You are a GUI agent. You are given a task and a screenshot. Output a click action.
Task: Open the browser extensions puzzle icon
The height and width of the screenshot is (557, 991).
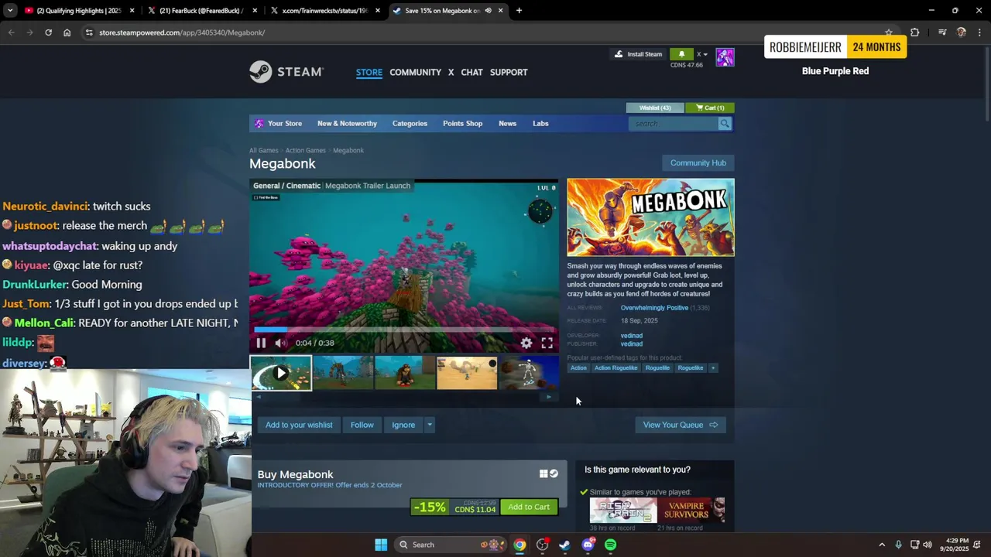915,32
